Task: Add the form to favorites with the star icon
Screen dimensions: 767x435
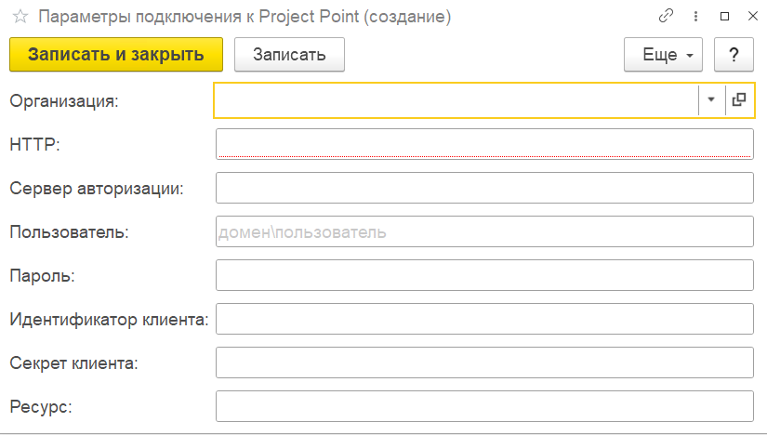Action: tap(20, 17)
